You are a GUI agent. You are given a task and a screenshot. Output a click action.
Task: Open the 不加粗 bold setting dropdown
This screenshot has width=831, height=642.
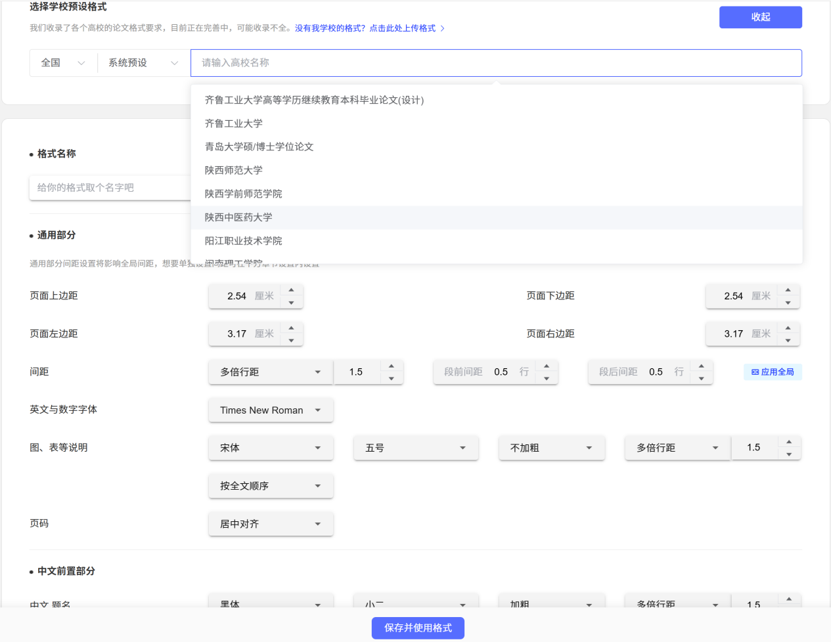point(551,448)
